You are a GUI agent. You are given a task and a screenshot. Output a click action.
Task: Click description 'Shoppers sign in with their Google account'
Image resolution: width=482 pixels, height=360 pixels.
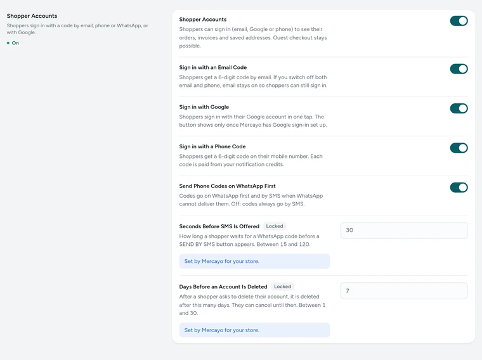(253, 120)
